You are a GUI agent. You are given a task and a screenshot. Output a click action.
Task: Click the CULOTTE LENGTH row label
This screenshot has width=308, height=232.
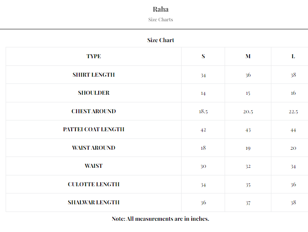tap(94, 184)
